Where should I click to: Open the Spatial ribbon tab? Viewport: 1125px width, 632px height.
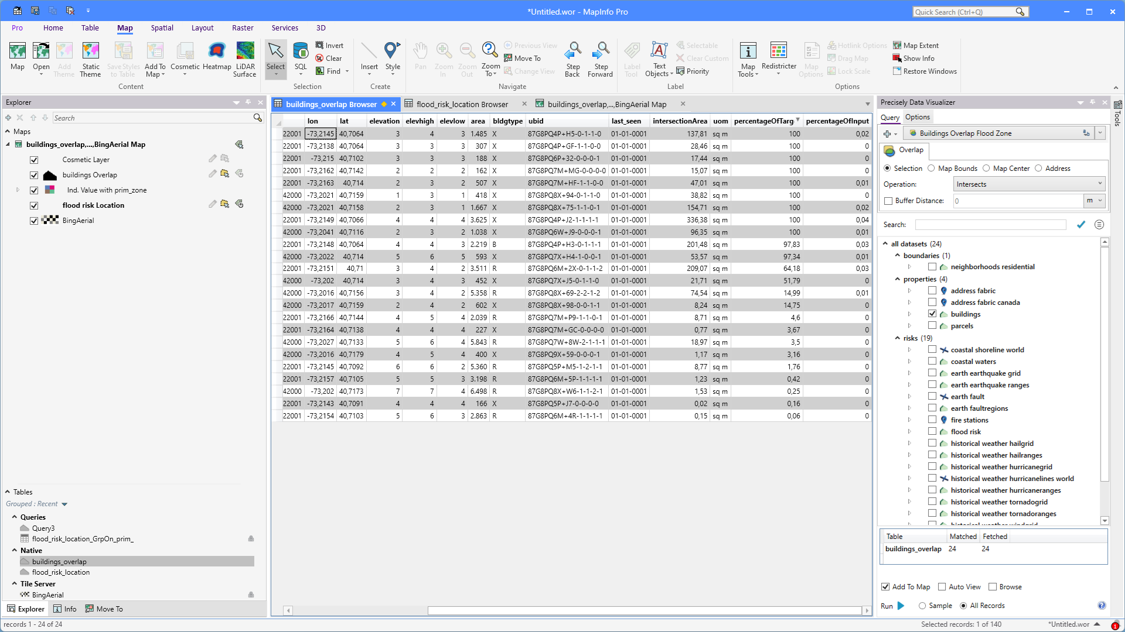(162, 28)
